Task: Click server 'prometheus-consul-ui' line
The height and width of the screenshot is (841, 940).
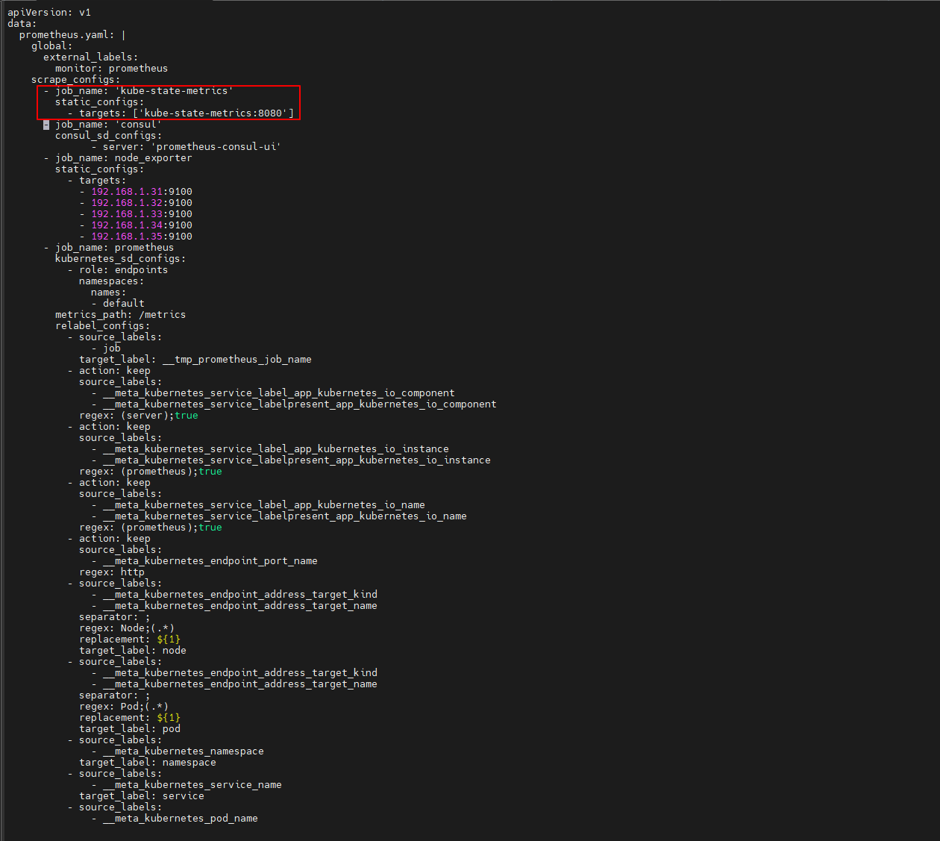Action: 187,147
